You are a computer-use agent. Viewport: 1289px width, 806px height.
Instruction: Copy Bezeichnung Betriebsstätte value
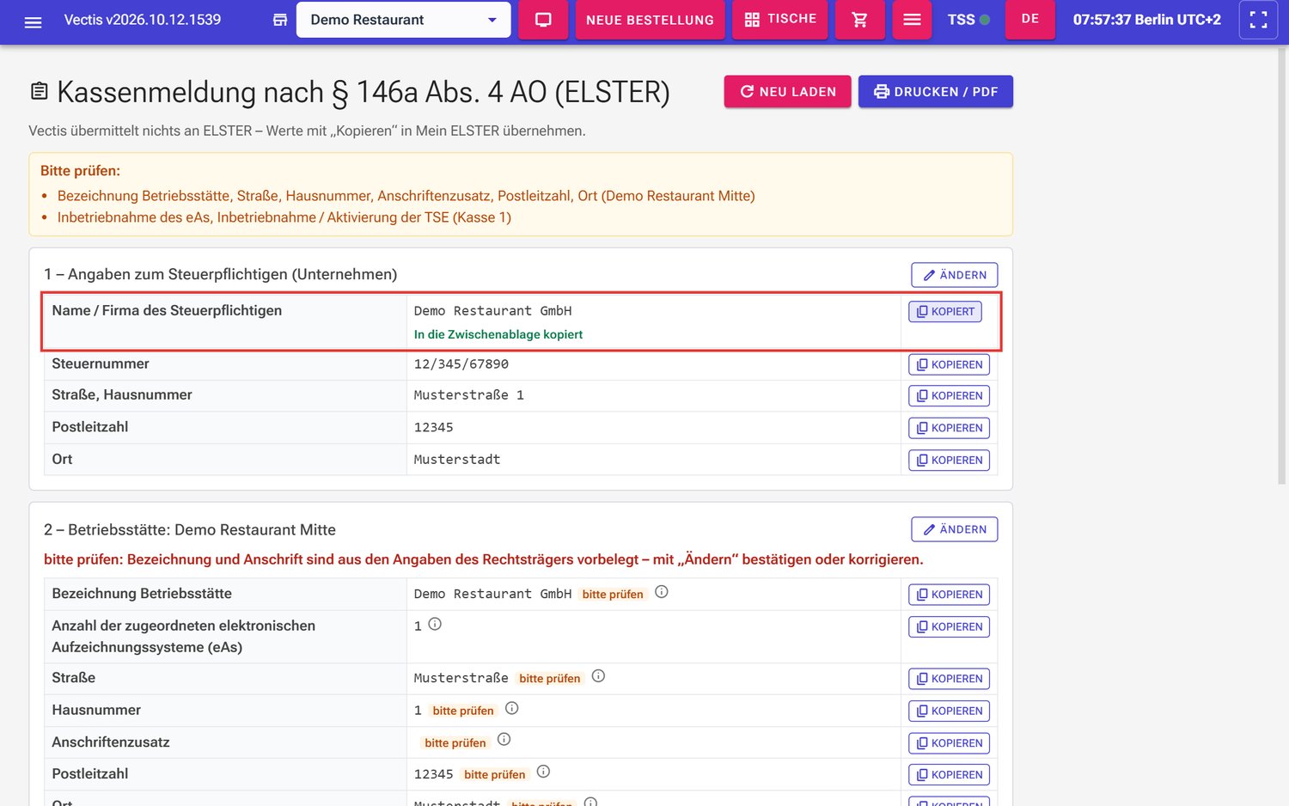[x=949, y=595]
